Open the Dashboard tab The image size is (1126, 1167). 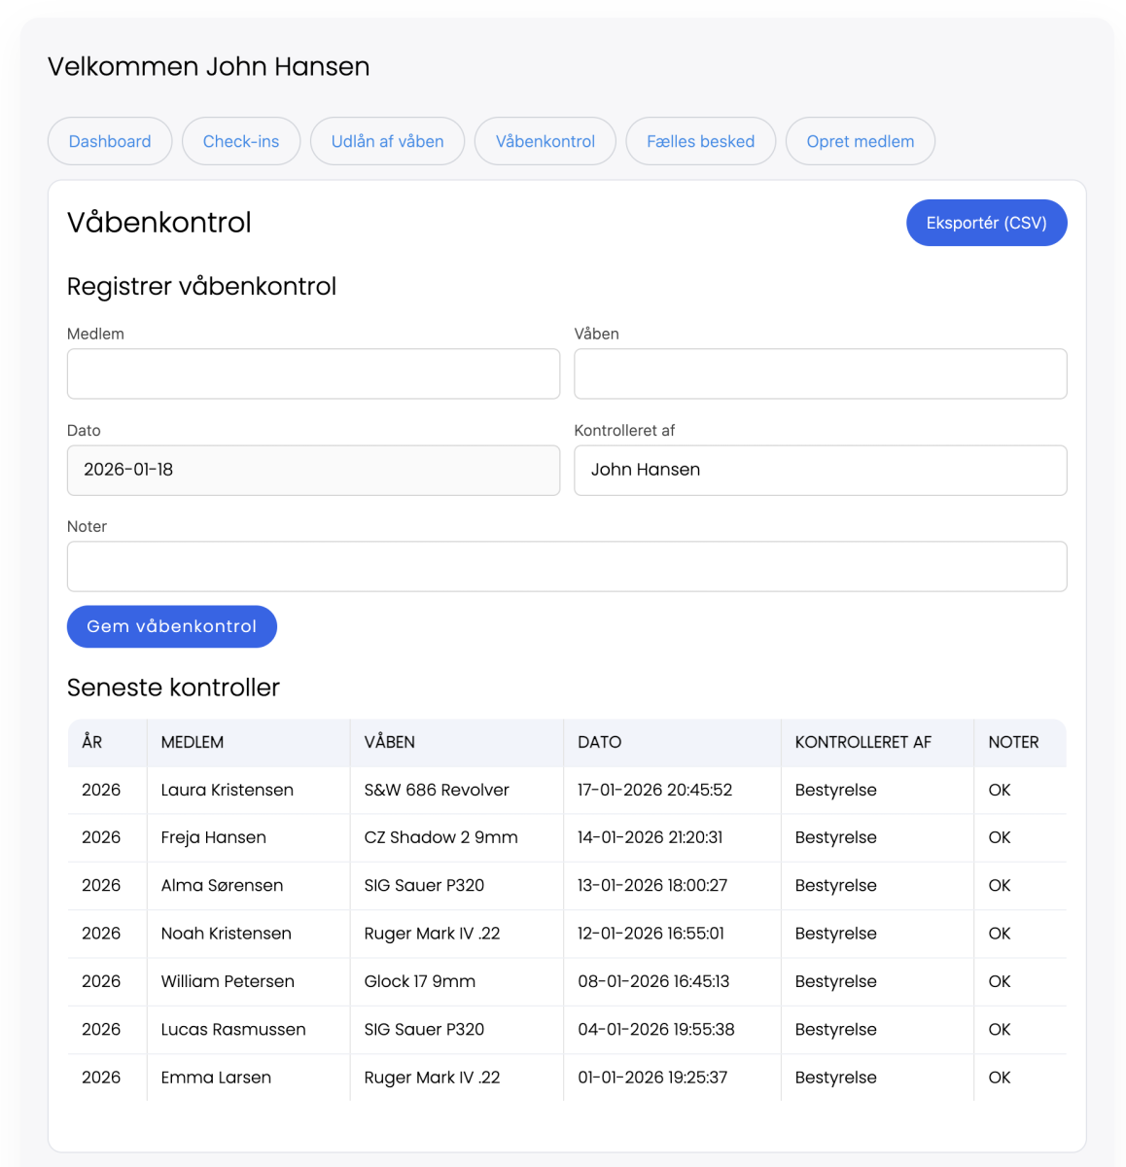(x=110, y=142)
